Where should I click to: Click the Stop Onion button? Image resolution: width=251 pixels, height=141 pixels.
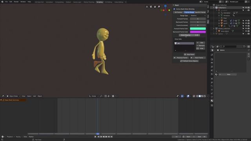(x=189, y=54)
